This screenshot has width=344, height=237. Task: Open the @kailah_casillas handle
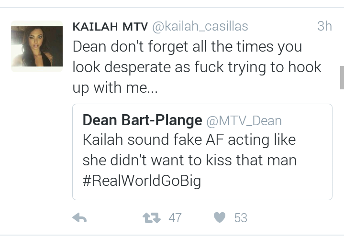pos(200,27)
